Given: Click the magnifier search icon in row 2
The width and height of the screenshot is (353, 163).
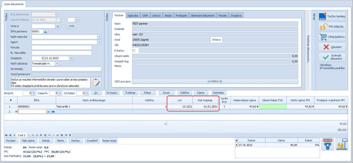Looking at the screenshot, I should (48, 112).
